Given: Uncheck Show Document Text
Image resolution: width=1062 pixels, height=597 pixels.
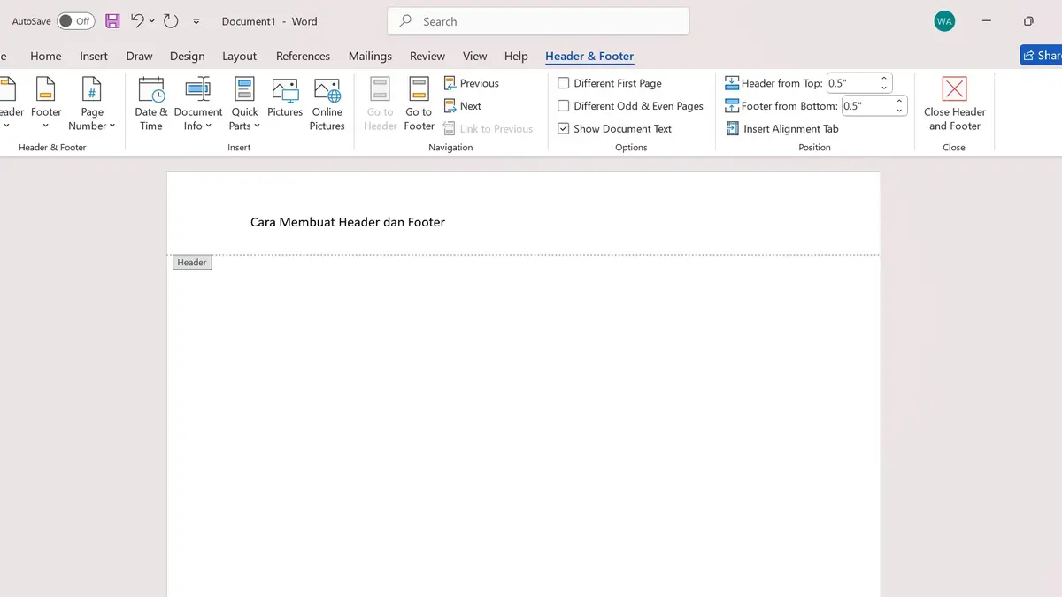Looking at the screenshot, I should pos(564,128).
